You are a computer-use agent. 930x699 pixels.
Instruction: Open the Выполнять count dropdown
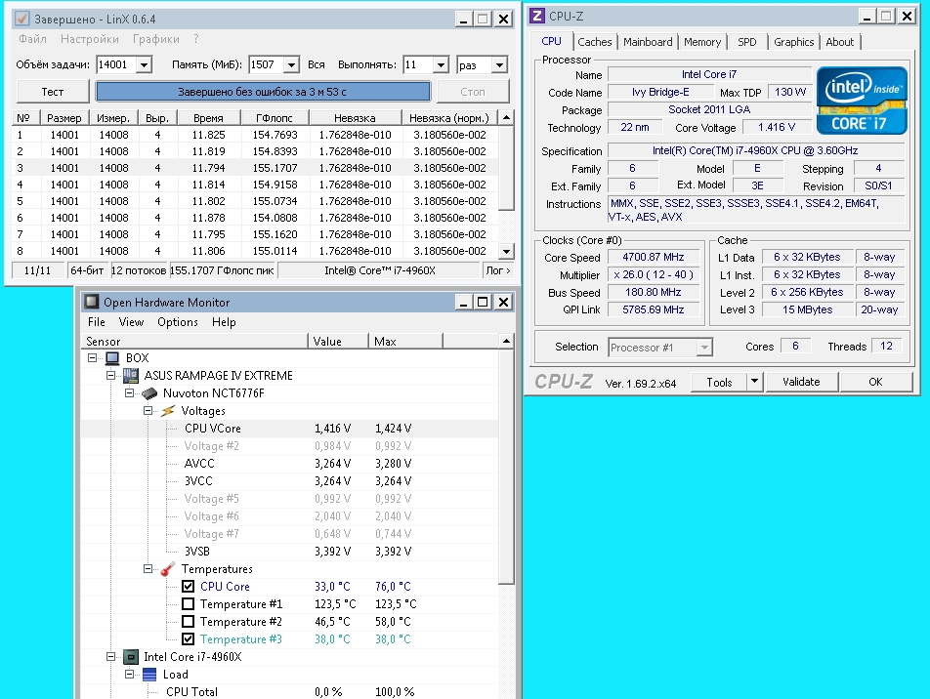[441, 64]
